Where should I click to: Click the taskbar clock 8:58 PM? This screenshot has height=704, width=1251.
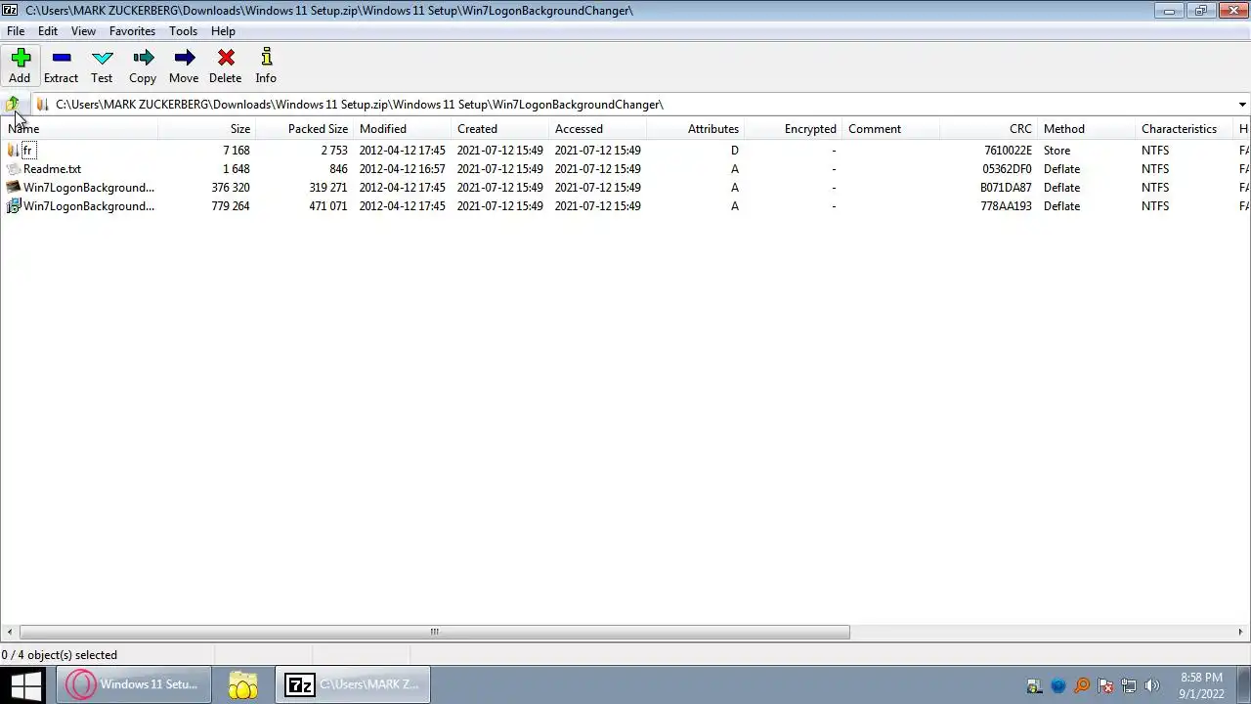coord(1201,678)
